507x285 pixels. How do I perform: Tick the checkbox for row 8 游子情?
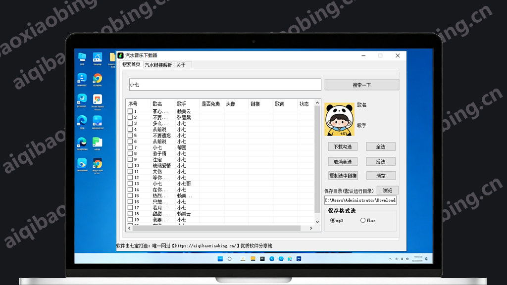130,153
